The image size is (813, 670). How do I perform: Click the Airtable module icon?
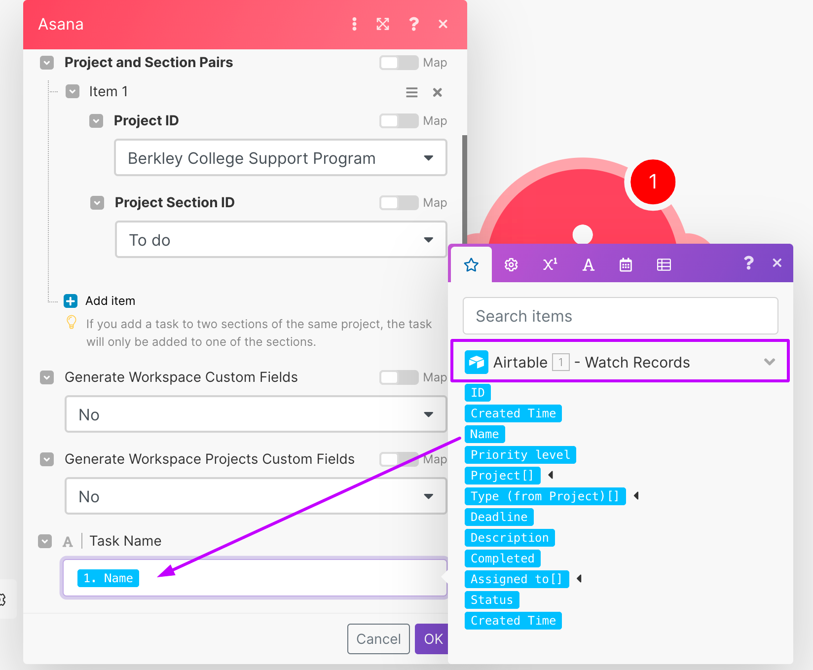pos(477,363)
